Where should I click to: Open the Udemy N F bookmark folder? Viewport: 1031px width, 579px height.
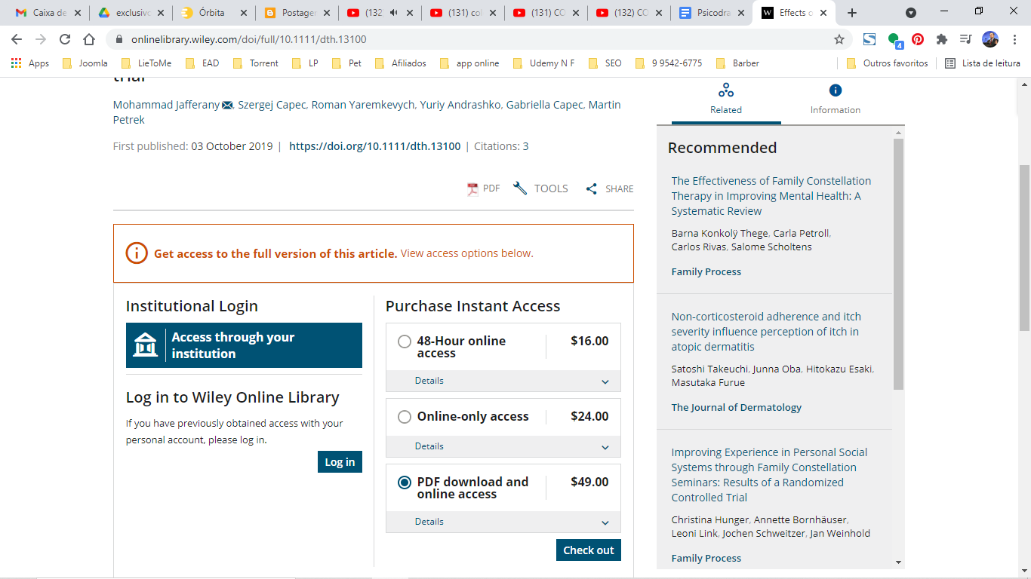(x=543, y=63)
